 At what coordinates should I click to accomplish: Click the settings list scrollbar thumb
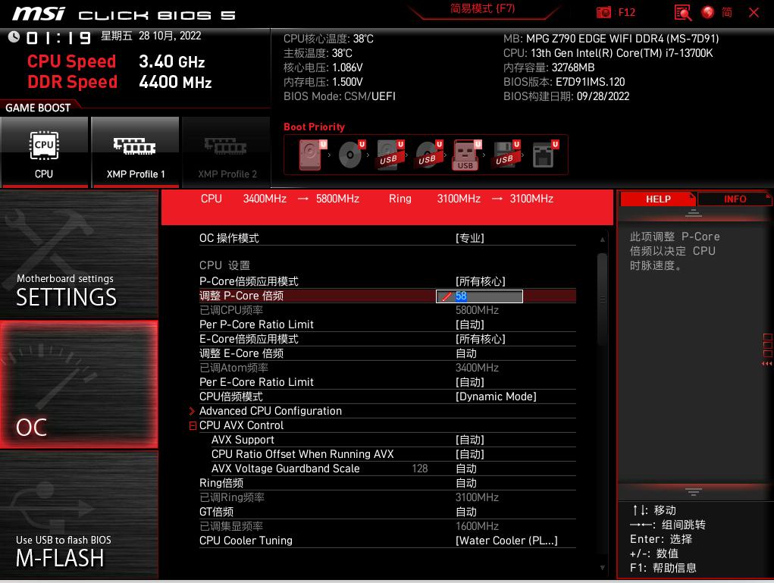click(x=602, y=299)
